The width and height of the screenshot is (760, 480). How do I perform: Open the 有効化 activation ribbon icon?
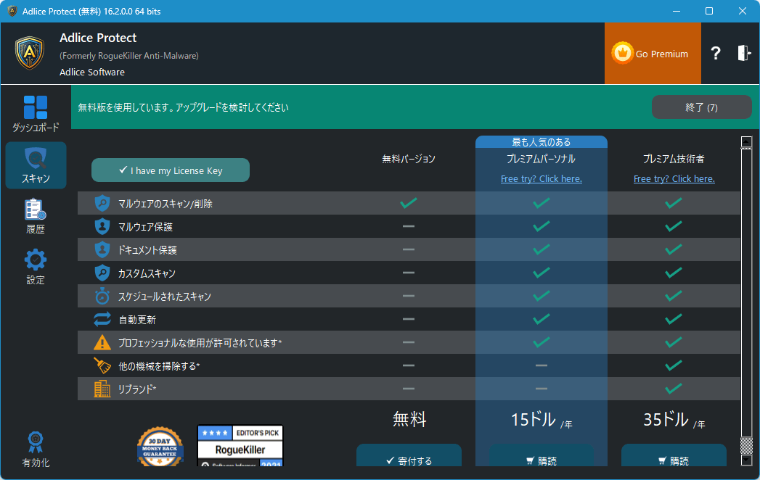click(x=36, y=449)
